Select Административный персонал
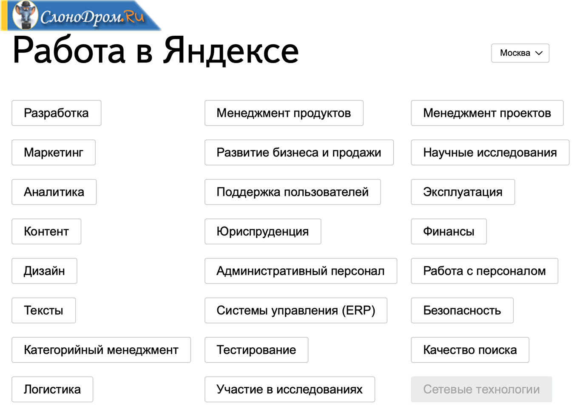This screenshot has height=420, width=574. coord(301,271)
